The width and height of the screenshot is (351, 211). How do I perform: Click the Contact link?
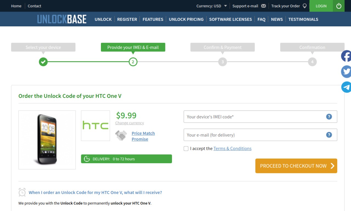point(34,6)
